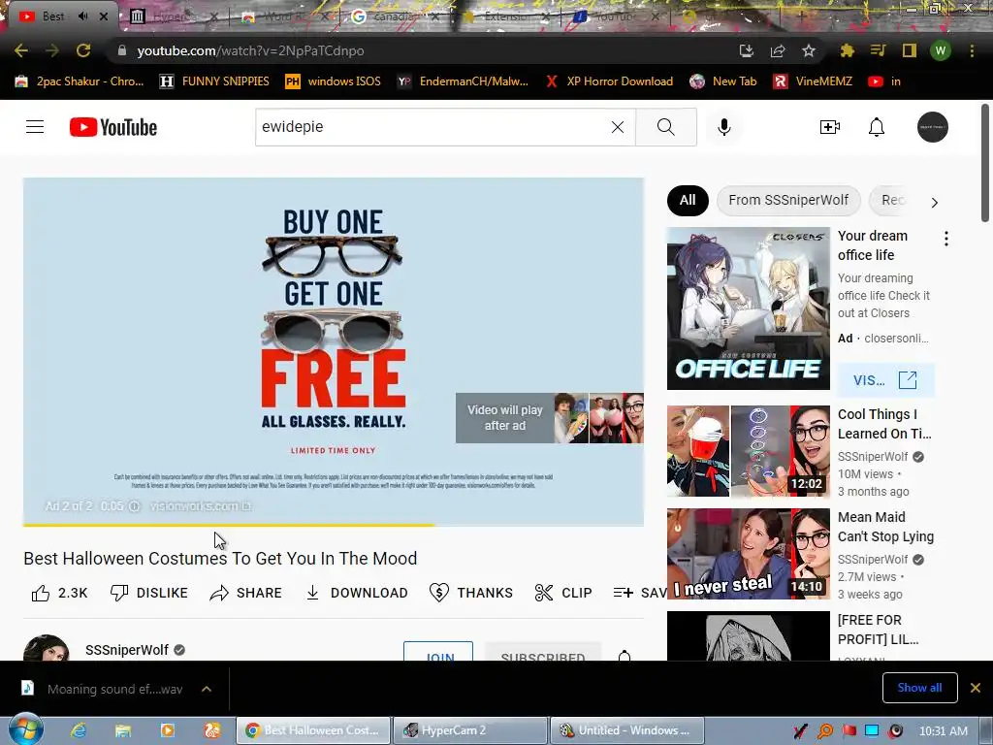Clear the search box with the X
The width and height of the screenshot is (993, 745).
pos(618,127)
